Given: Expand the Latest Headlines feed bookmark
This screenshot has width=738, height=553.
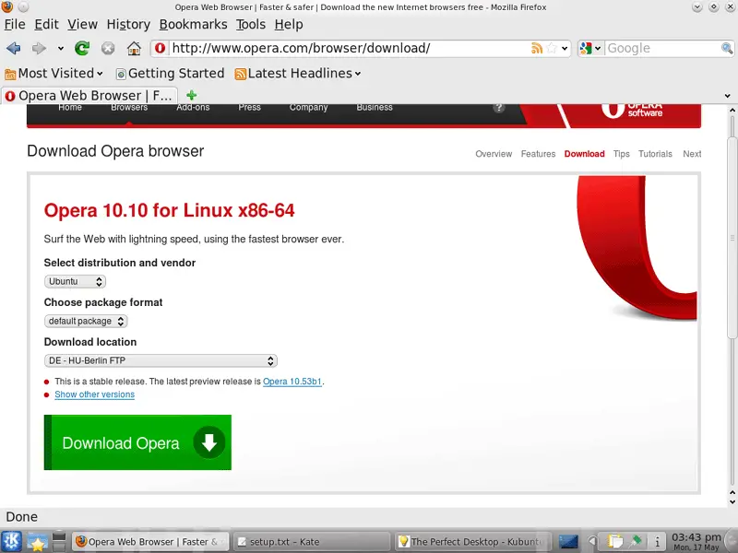Looking at the screenshot, I should point(298,74).
